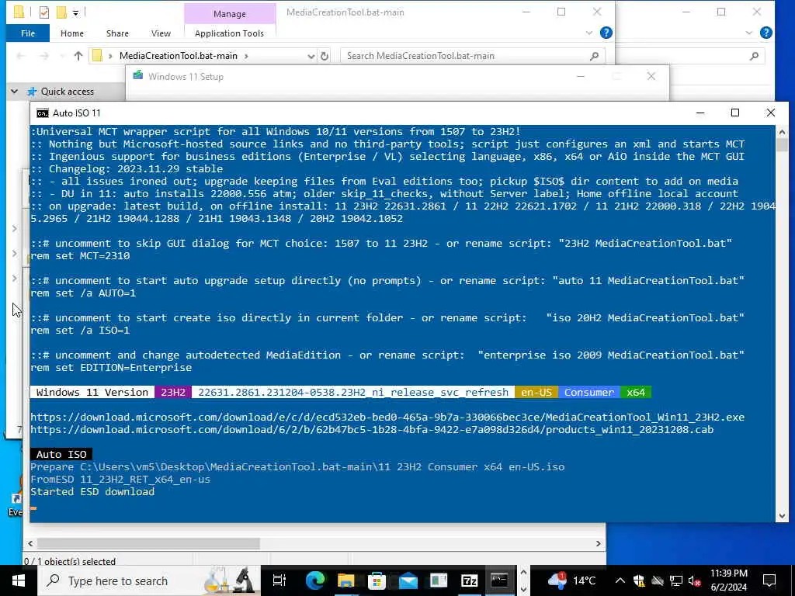
Task: Open the Application Tools ribbon tab
Action: 229,33
